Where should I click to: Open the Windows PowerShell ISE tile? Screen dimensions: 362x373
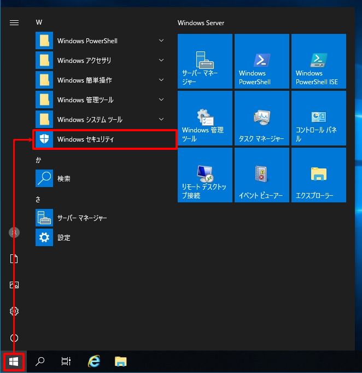[318, 61]
